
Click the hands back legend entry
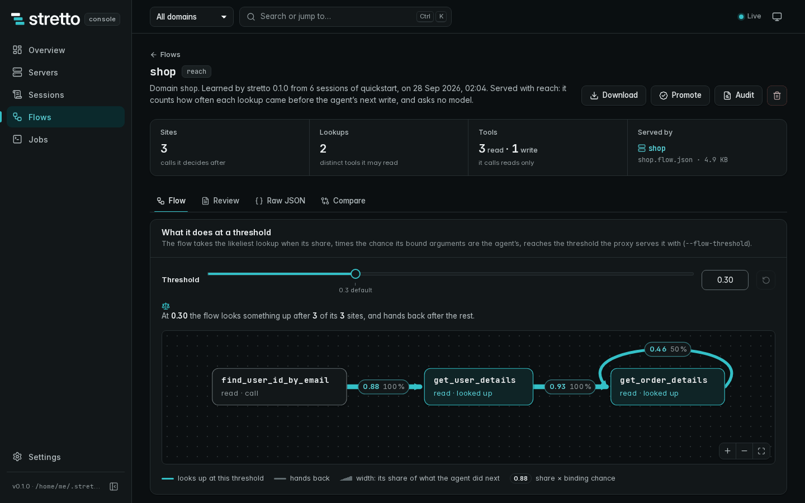[302, 478]
